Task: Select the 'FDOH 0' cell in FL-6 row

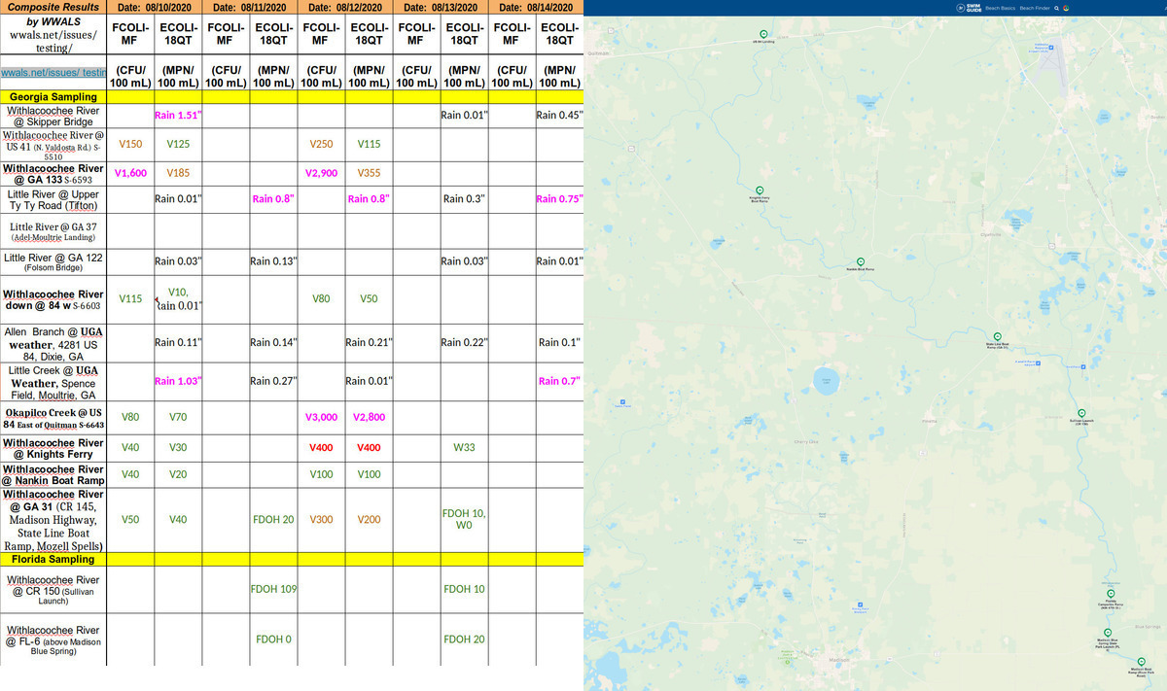Action: coord(273,639)
